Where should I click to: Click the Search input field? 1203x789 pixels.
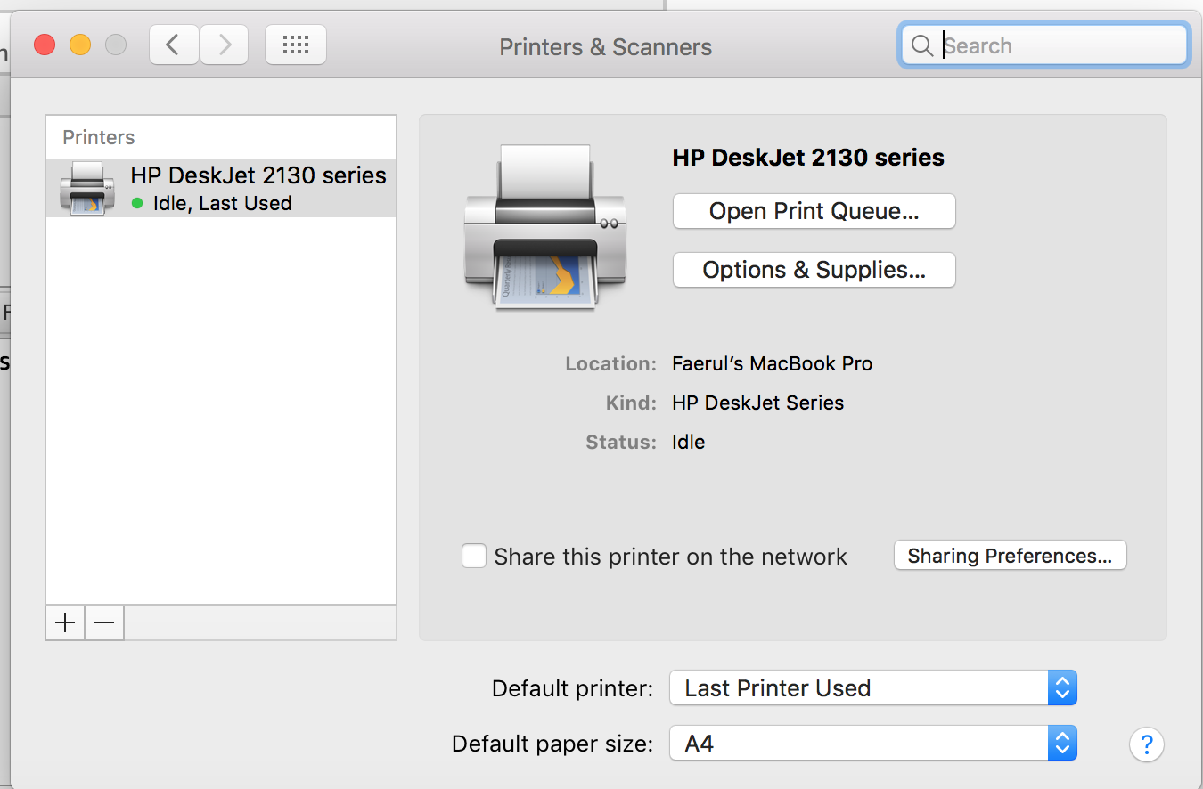pyautogui.click(x=1060, y=45)
